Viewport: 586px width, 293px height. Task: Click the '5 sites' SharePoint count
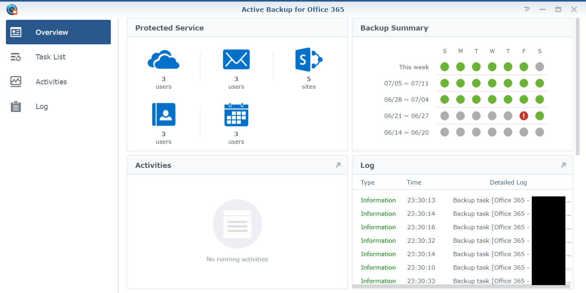309,83
